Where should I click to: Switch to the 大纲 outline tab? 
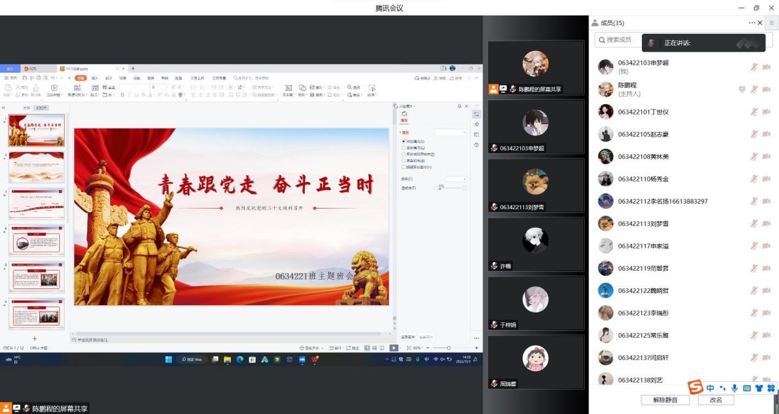pos(26,108)
